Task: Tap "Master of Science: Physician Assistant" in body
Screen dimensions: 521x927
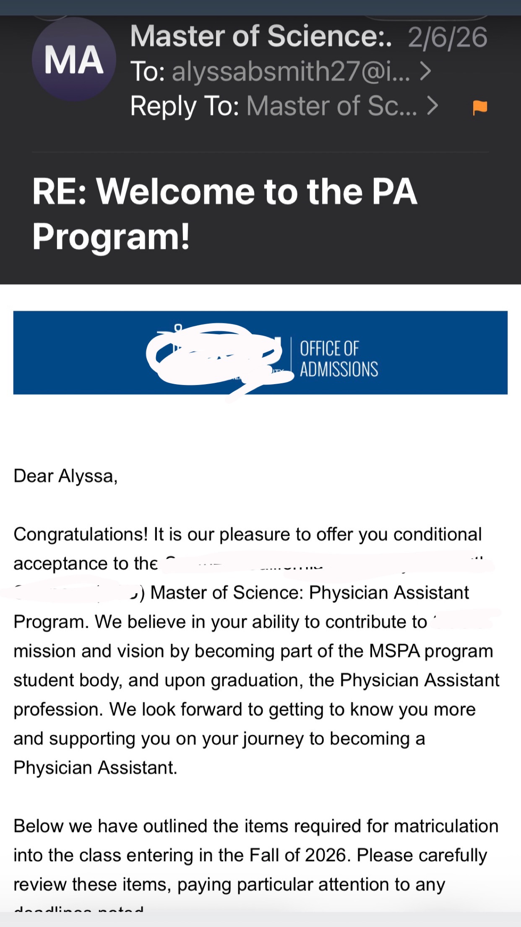Action: point(309,593)
